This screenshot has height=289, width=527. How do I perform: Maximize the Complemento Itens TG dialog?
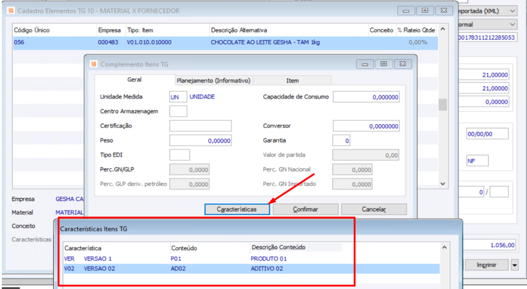pos(384,64)
